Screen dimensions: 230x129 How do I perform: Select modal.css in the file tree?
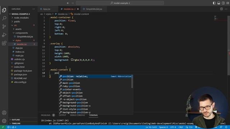pyautogui.click(x=23, y=44)
